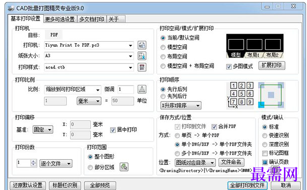This screenshot has height=190, width=307.
Task: Open the printer dropdown Yiyun Print To PDF.pc3
Action: coord(89,45)
